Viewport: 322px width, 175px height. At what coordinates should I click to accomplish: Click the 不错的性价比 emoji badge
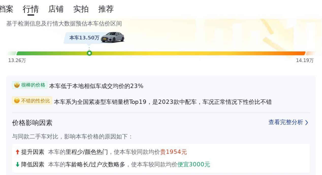tap(32, 101)
